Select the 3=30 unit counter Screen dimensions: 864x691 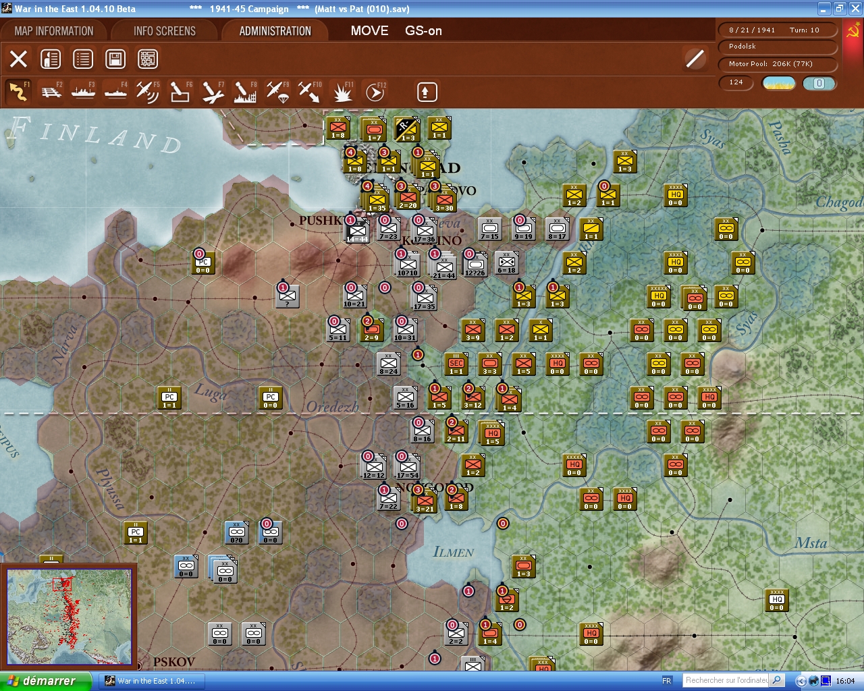click(444, 200)
